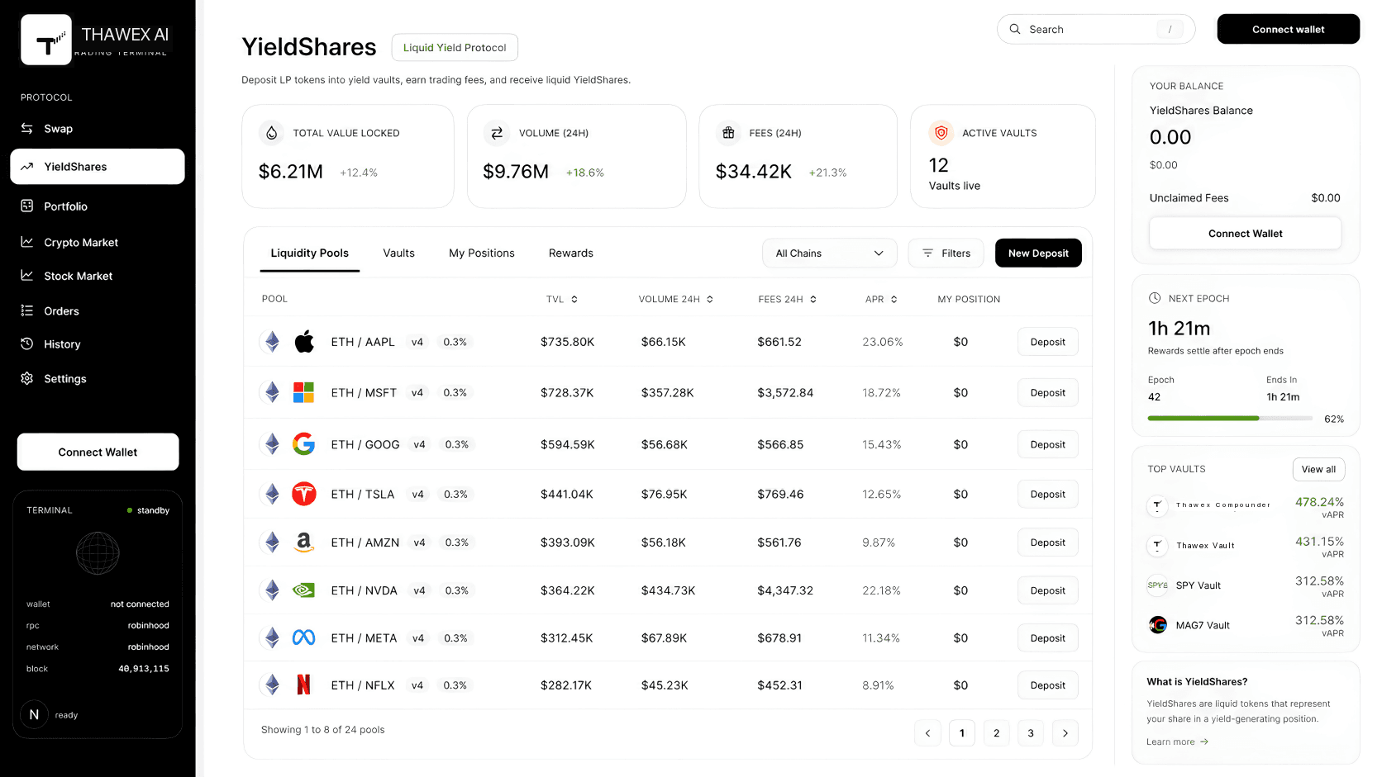Screen dimensions: 1382x777
Task: Open the All Chains dropdown
Action: pyautogui.click(x=829, y=253)
